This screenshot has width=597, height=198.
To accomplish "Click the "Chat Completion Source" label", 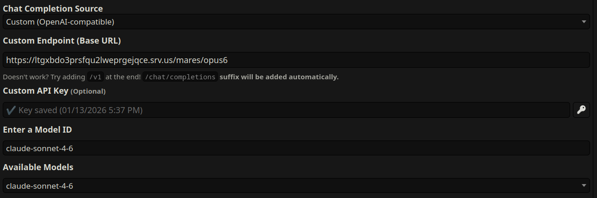I will (x=53, y=9).
